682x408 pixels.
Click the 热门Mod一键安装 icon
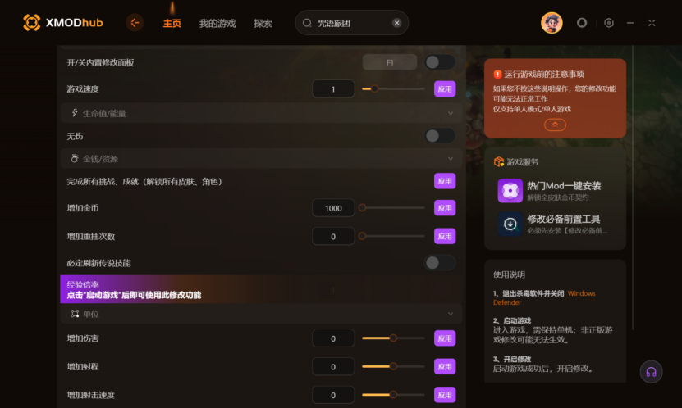pyautogui.click(x=510, y=191)
